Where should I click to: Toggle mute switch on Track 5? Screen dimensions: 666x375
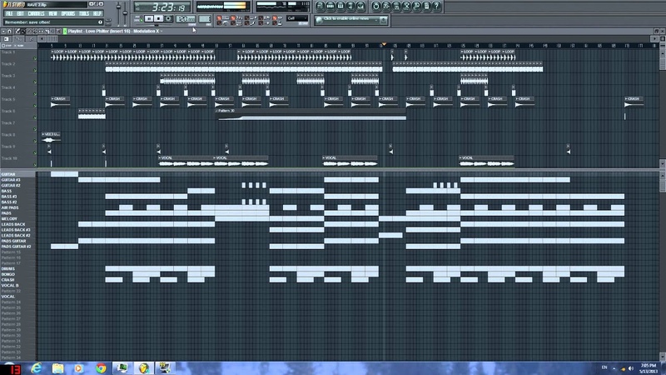35,105
